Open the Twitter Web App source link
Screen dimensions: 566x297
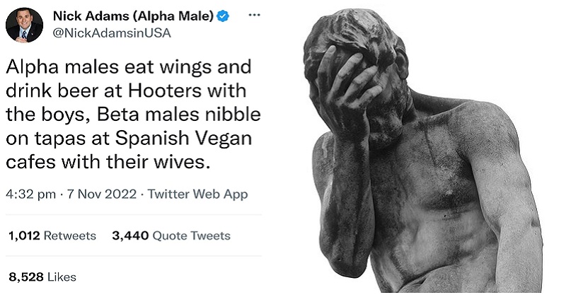pyautogui.click(x=198, y=194)
